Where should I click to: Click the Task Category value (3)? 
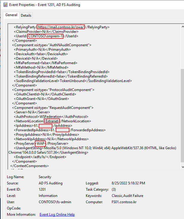pos(114,189)
